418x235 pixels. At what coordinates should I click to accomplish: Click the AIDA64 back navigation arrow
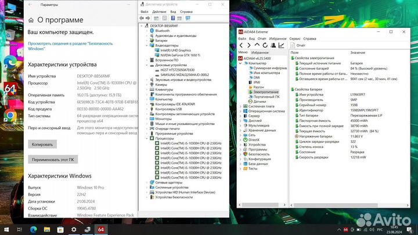(242, 45)
